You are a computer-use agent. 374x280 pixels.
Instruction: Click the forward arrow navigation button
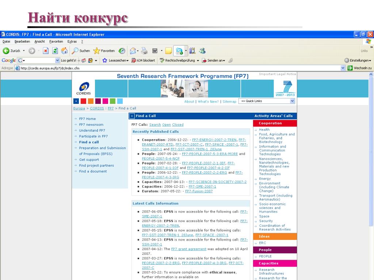click(32, 51)
